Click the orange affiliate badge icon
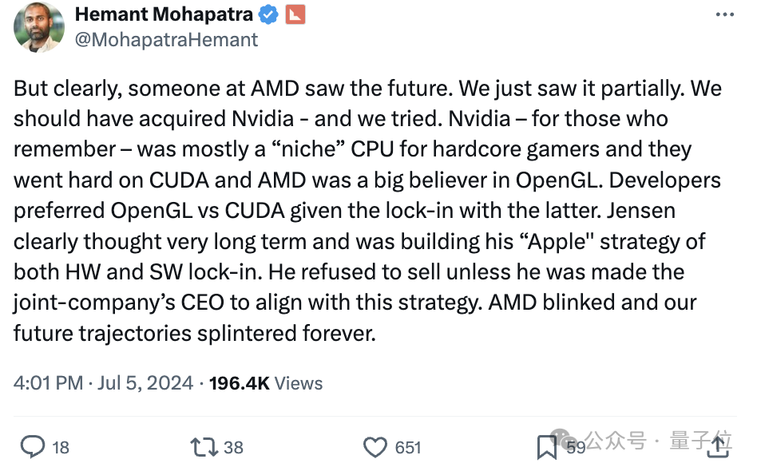 [295, 14]
